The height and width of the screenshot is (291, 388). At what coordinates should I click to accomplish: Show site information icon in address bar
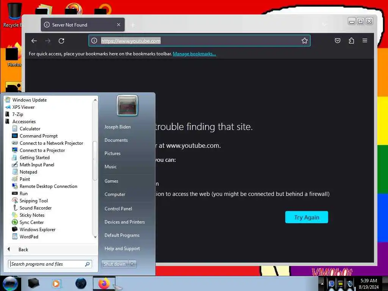click(x=94, y=41)
